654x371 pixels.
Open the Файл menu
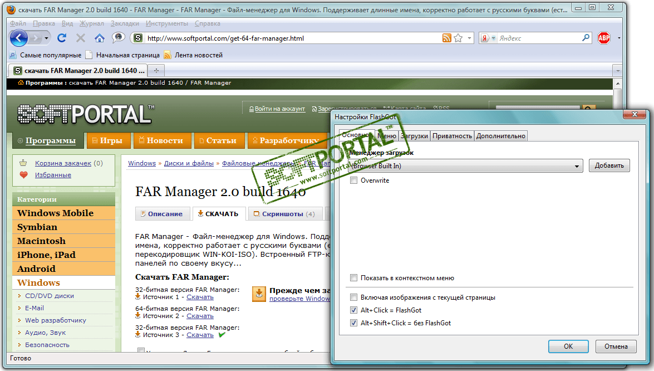[18, 24]
